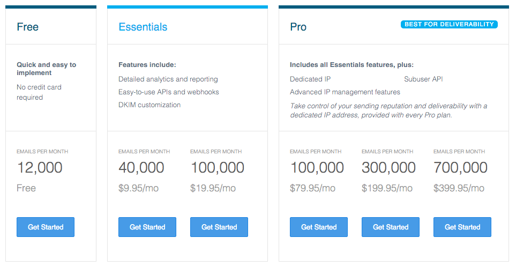The image size is (516, 267).
Task: Select Get Started for Pro 300,000 emails
Action: pyautogui.click(x=391, y=227)
